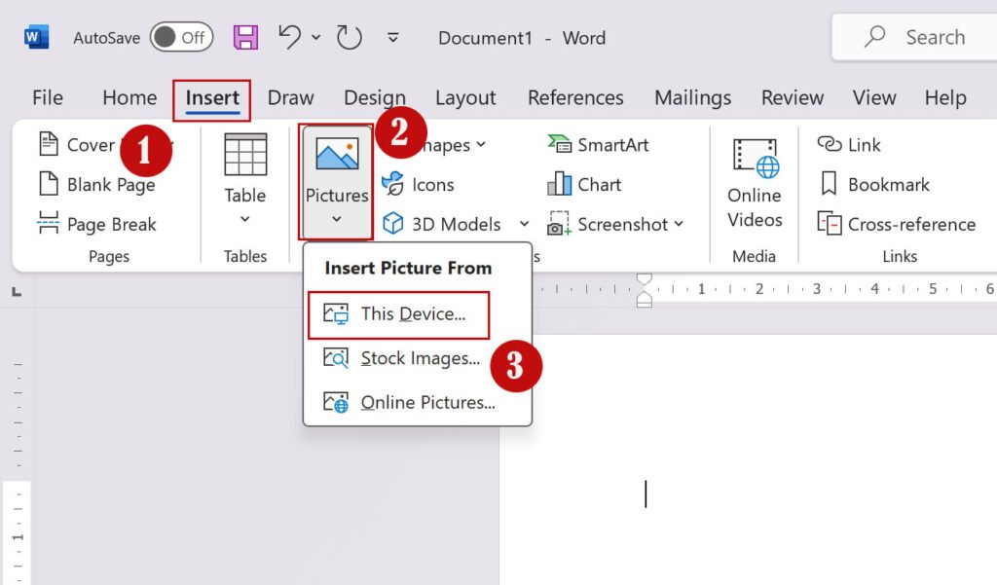Image resolution: width=997 pixels, height=585 pixels.
Task: Switch to the Design tab
Action: click(x=375, y=97)
